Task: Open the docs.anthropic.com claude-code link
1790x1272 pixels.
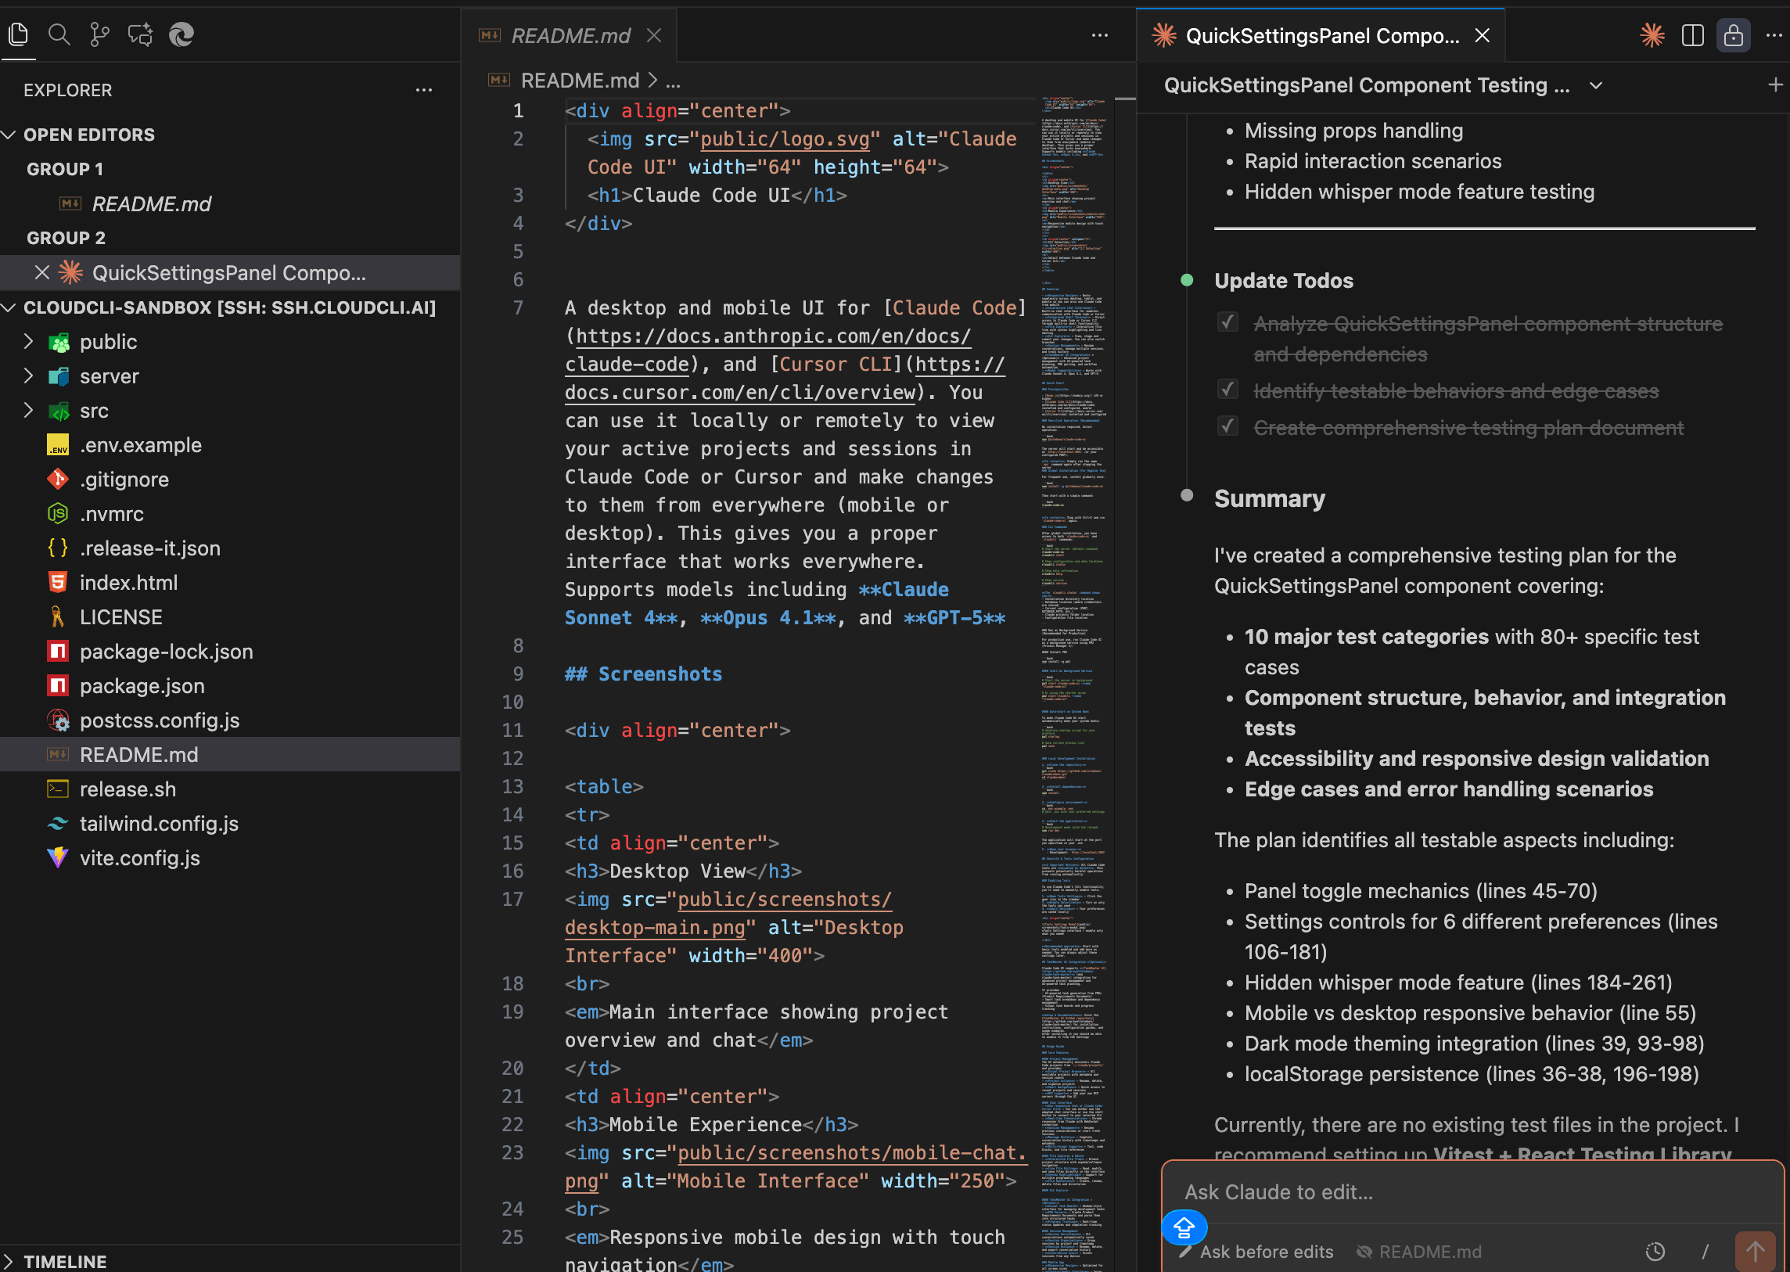Action: pyautogui.click(x=767, y=336)
